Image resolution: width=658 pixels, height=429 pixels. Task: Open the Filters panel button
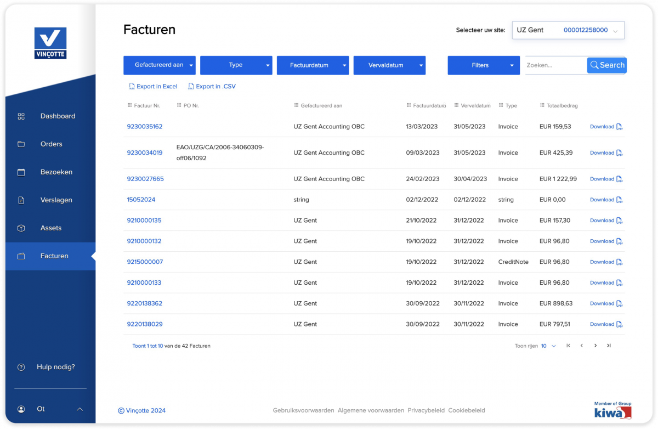pyautogui.click(x=483, y=65)
